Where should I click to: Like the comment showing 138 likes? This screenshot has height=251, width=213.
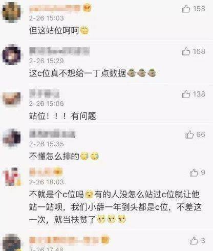pyautogui.click(x=186, y=94)
